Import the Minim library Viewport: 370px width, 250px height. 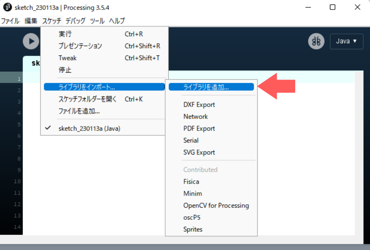[211, 194]
